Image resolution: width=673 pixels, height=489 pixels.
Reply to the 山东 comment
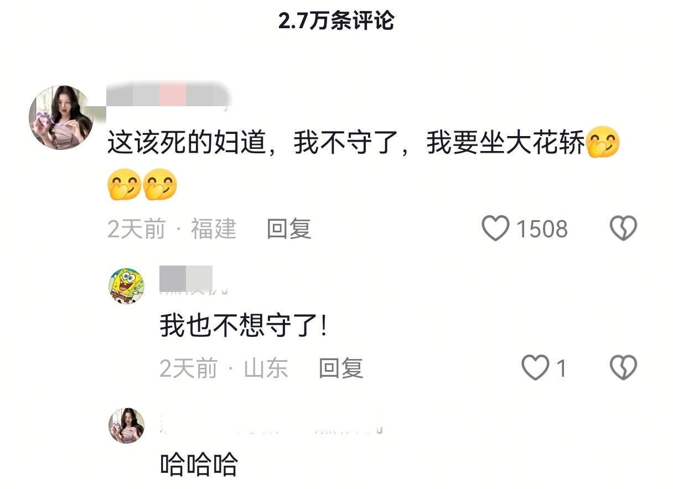[341, 368]
